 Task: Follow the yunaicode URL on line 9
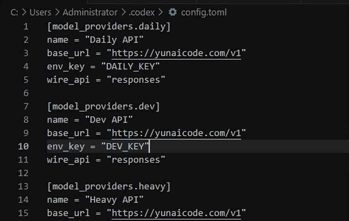click(176, 133)
